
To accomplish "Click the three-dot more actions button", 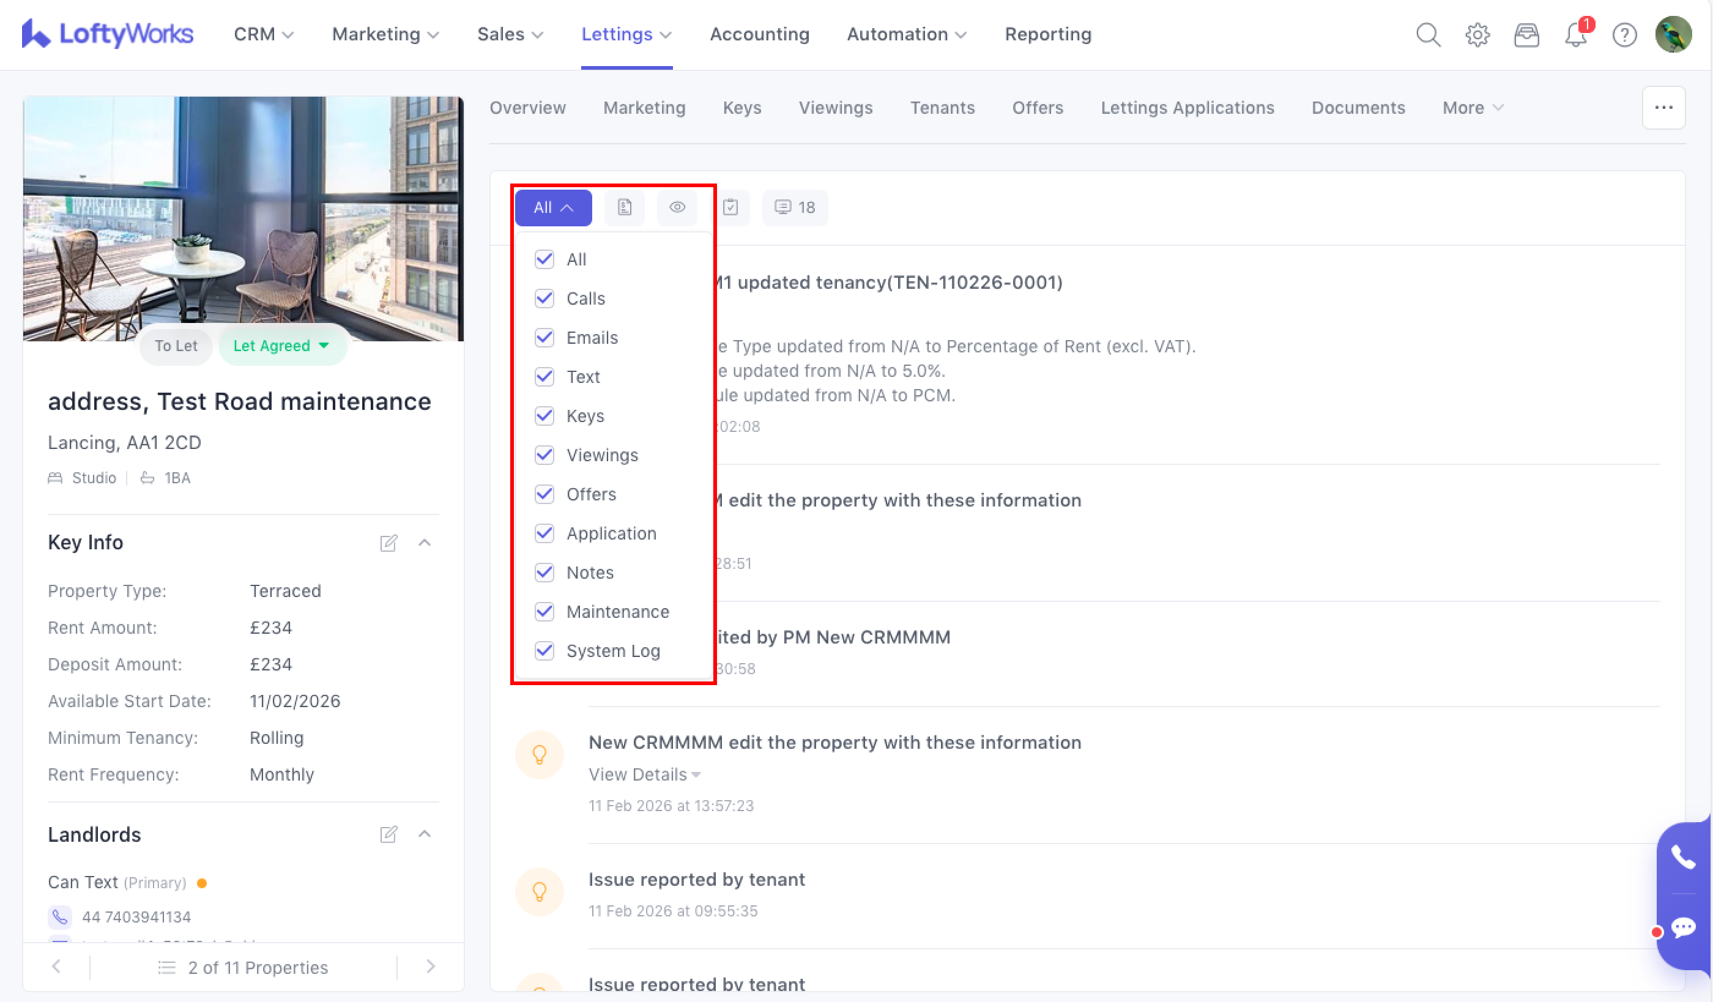I will pyautogui.click(x=1663, y=108).
